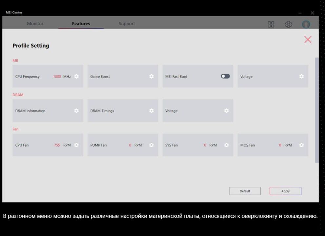Click the DRAM section heading
Viewport: 325px width, 236px height.
pos(18,95)
